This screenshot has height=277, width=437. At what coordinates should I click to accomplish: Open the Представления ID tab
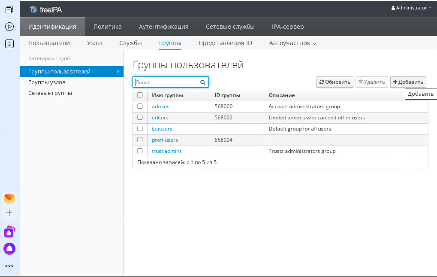click(225, 43)
